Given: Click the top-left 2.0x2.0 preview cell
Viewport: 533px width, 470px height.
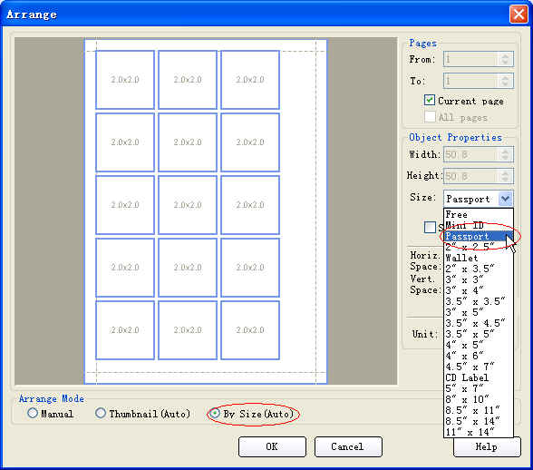Looking at the screenshot, I should [x=125, y=80].
